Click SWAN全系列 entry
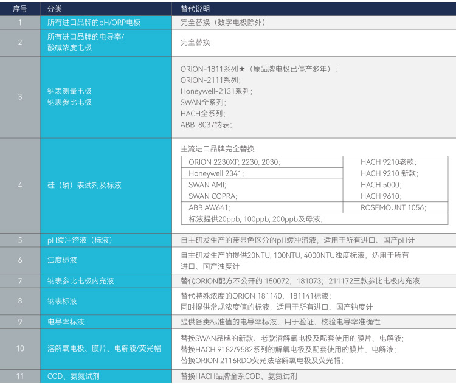 click(x=203, y=102)
